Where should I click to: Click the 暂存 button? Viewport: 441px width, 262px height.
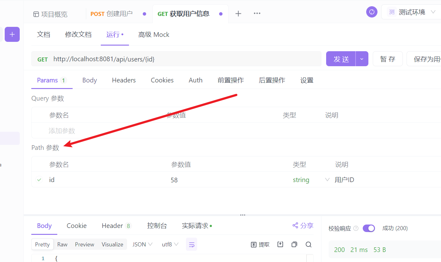[387, 59]
